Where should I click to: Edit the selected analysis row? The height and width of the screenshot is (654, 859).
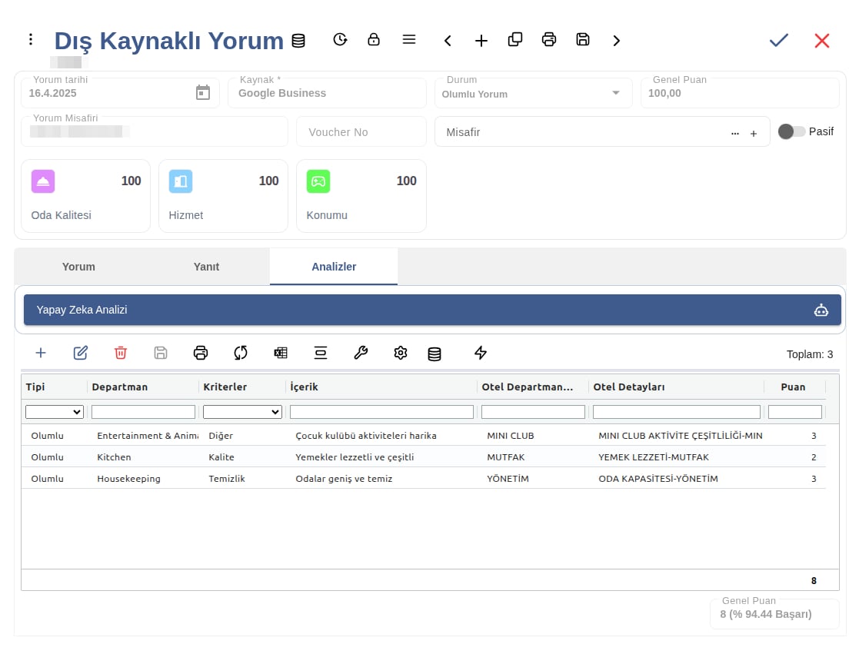81,353
